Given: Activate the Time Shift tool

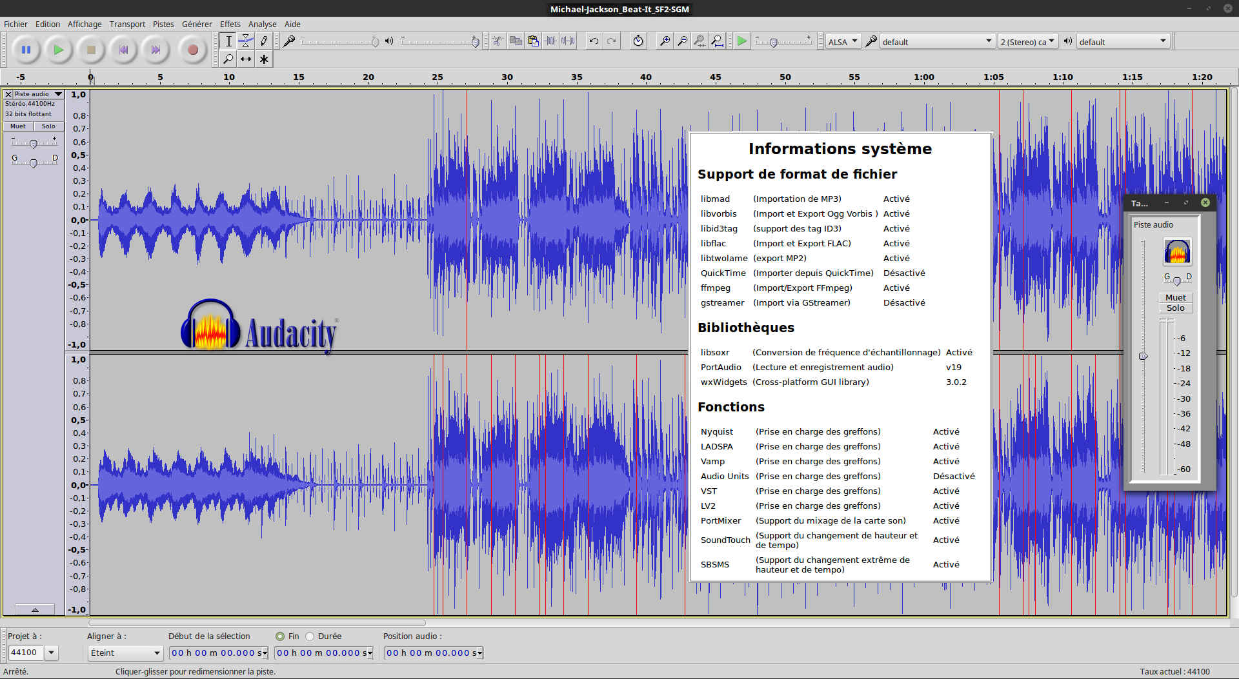Looking at the screenshot, I should 246,59.
